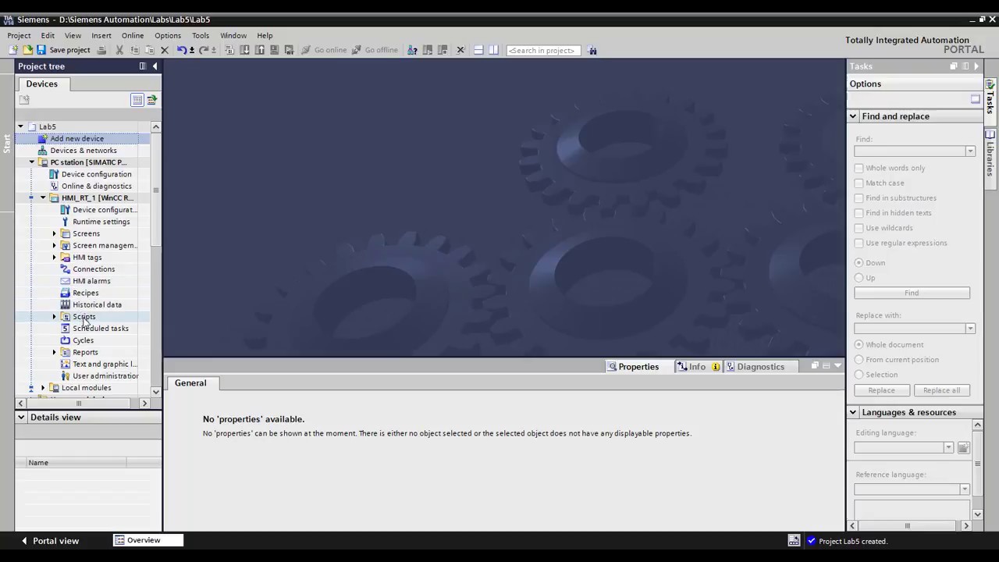Screen dimensions: 999x562
Task: Open the Tools menu
Action: coord(200,35)
